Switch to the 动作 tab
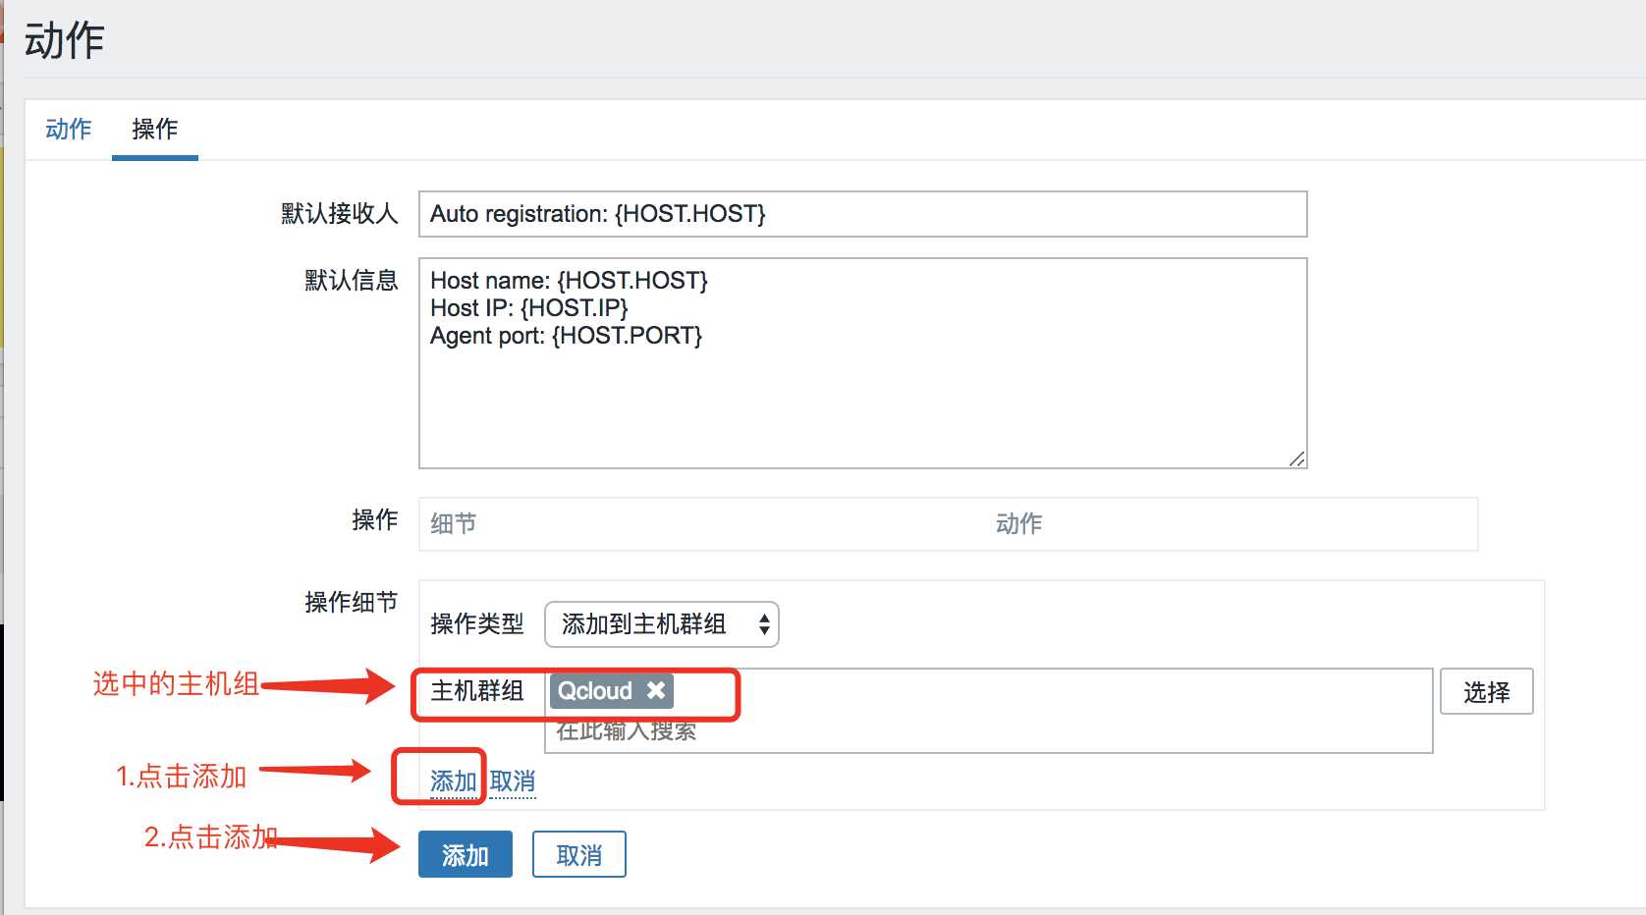1646x915 pixels. [68, 129]
